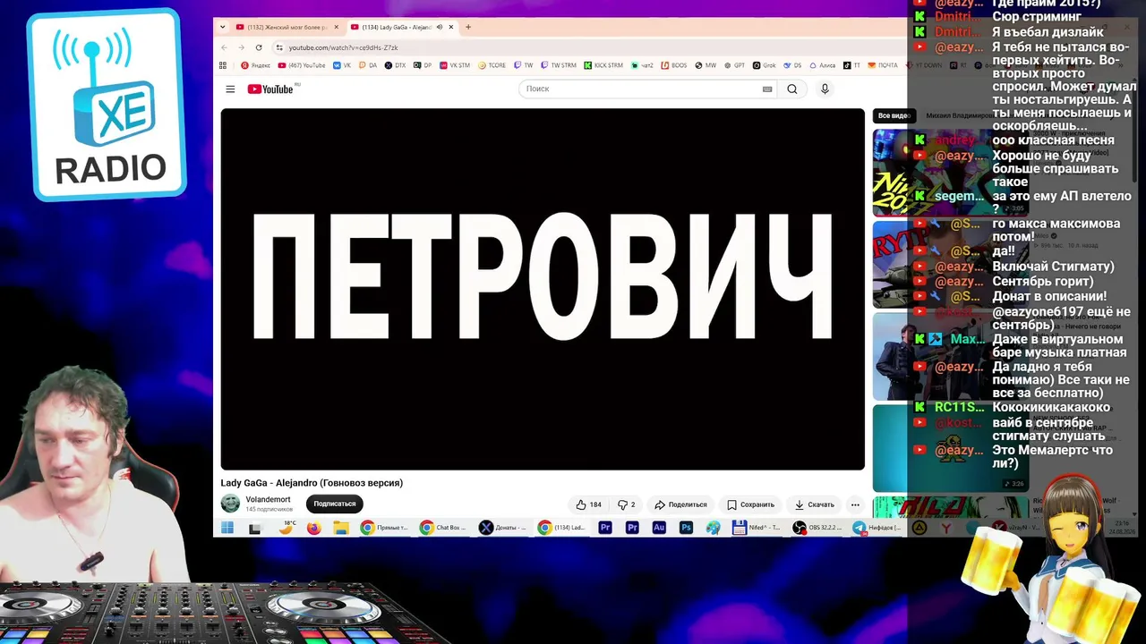1146x644 pixels.
Task: Open Adobe Photoshop from the taskbar
Action: pos(686,528)
